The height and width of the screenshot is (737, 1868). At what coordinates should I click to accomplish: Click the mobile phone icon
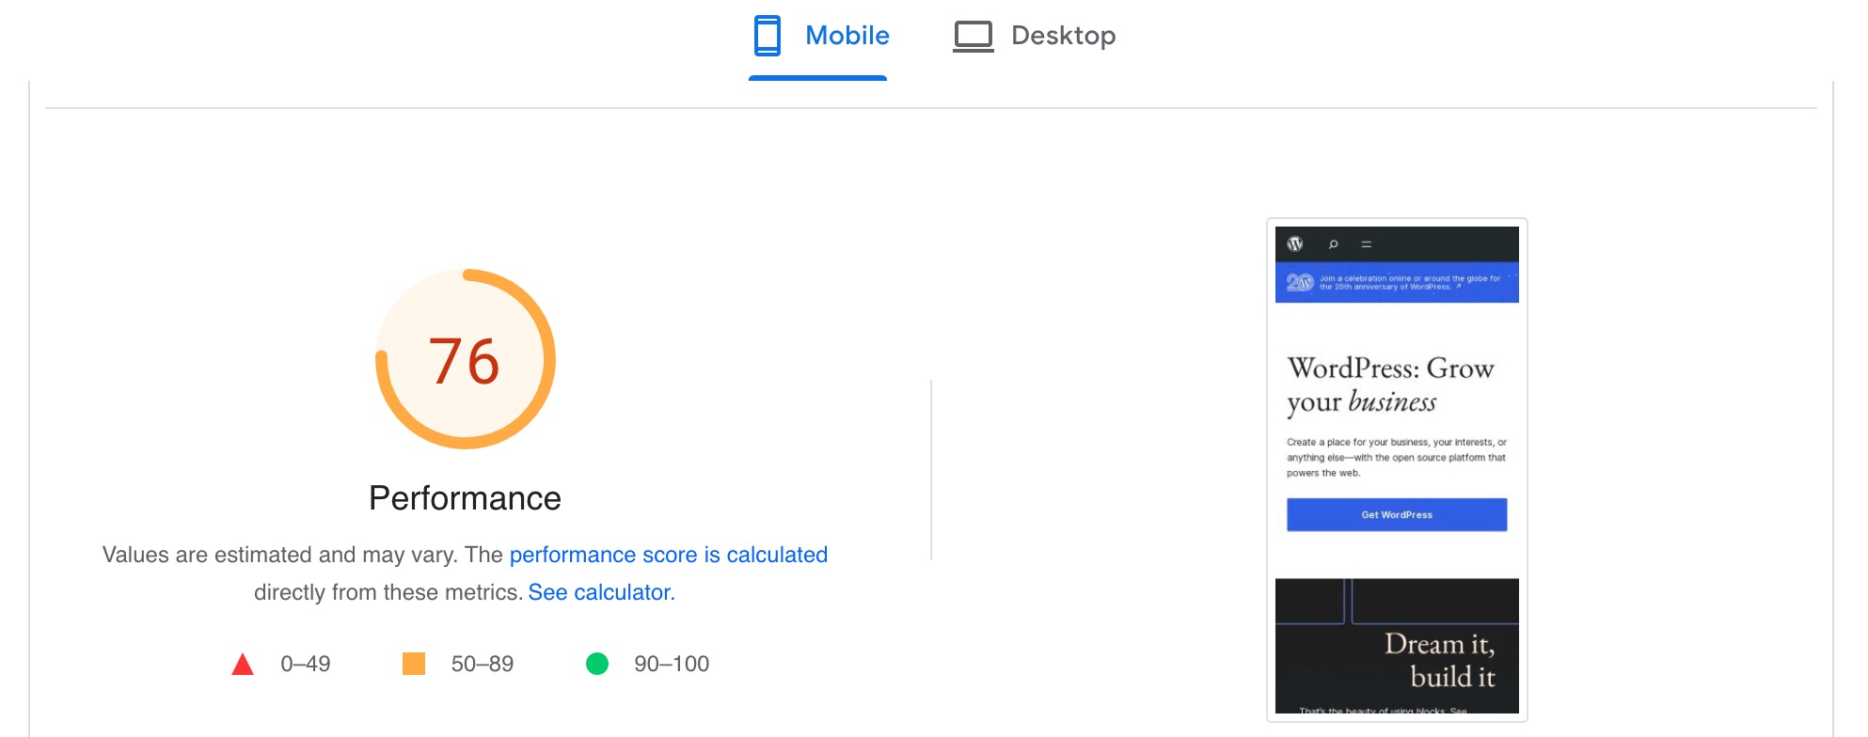coord(768,36)
